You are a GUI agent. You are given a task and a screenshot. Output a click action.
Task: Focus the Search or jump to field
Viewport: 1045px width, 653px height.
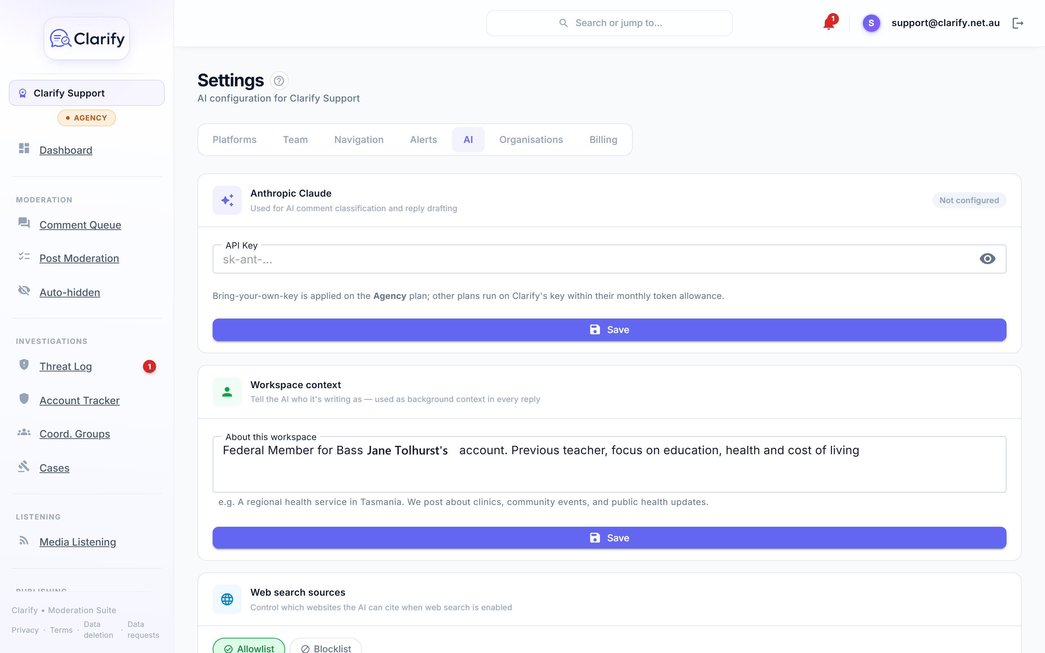(609, 23)
